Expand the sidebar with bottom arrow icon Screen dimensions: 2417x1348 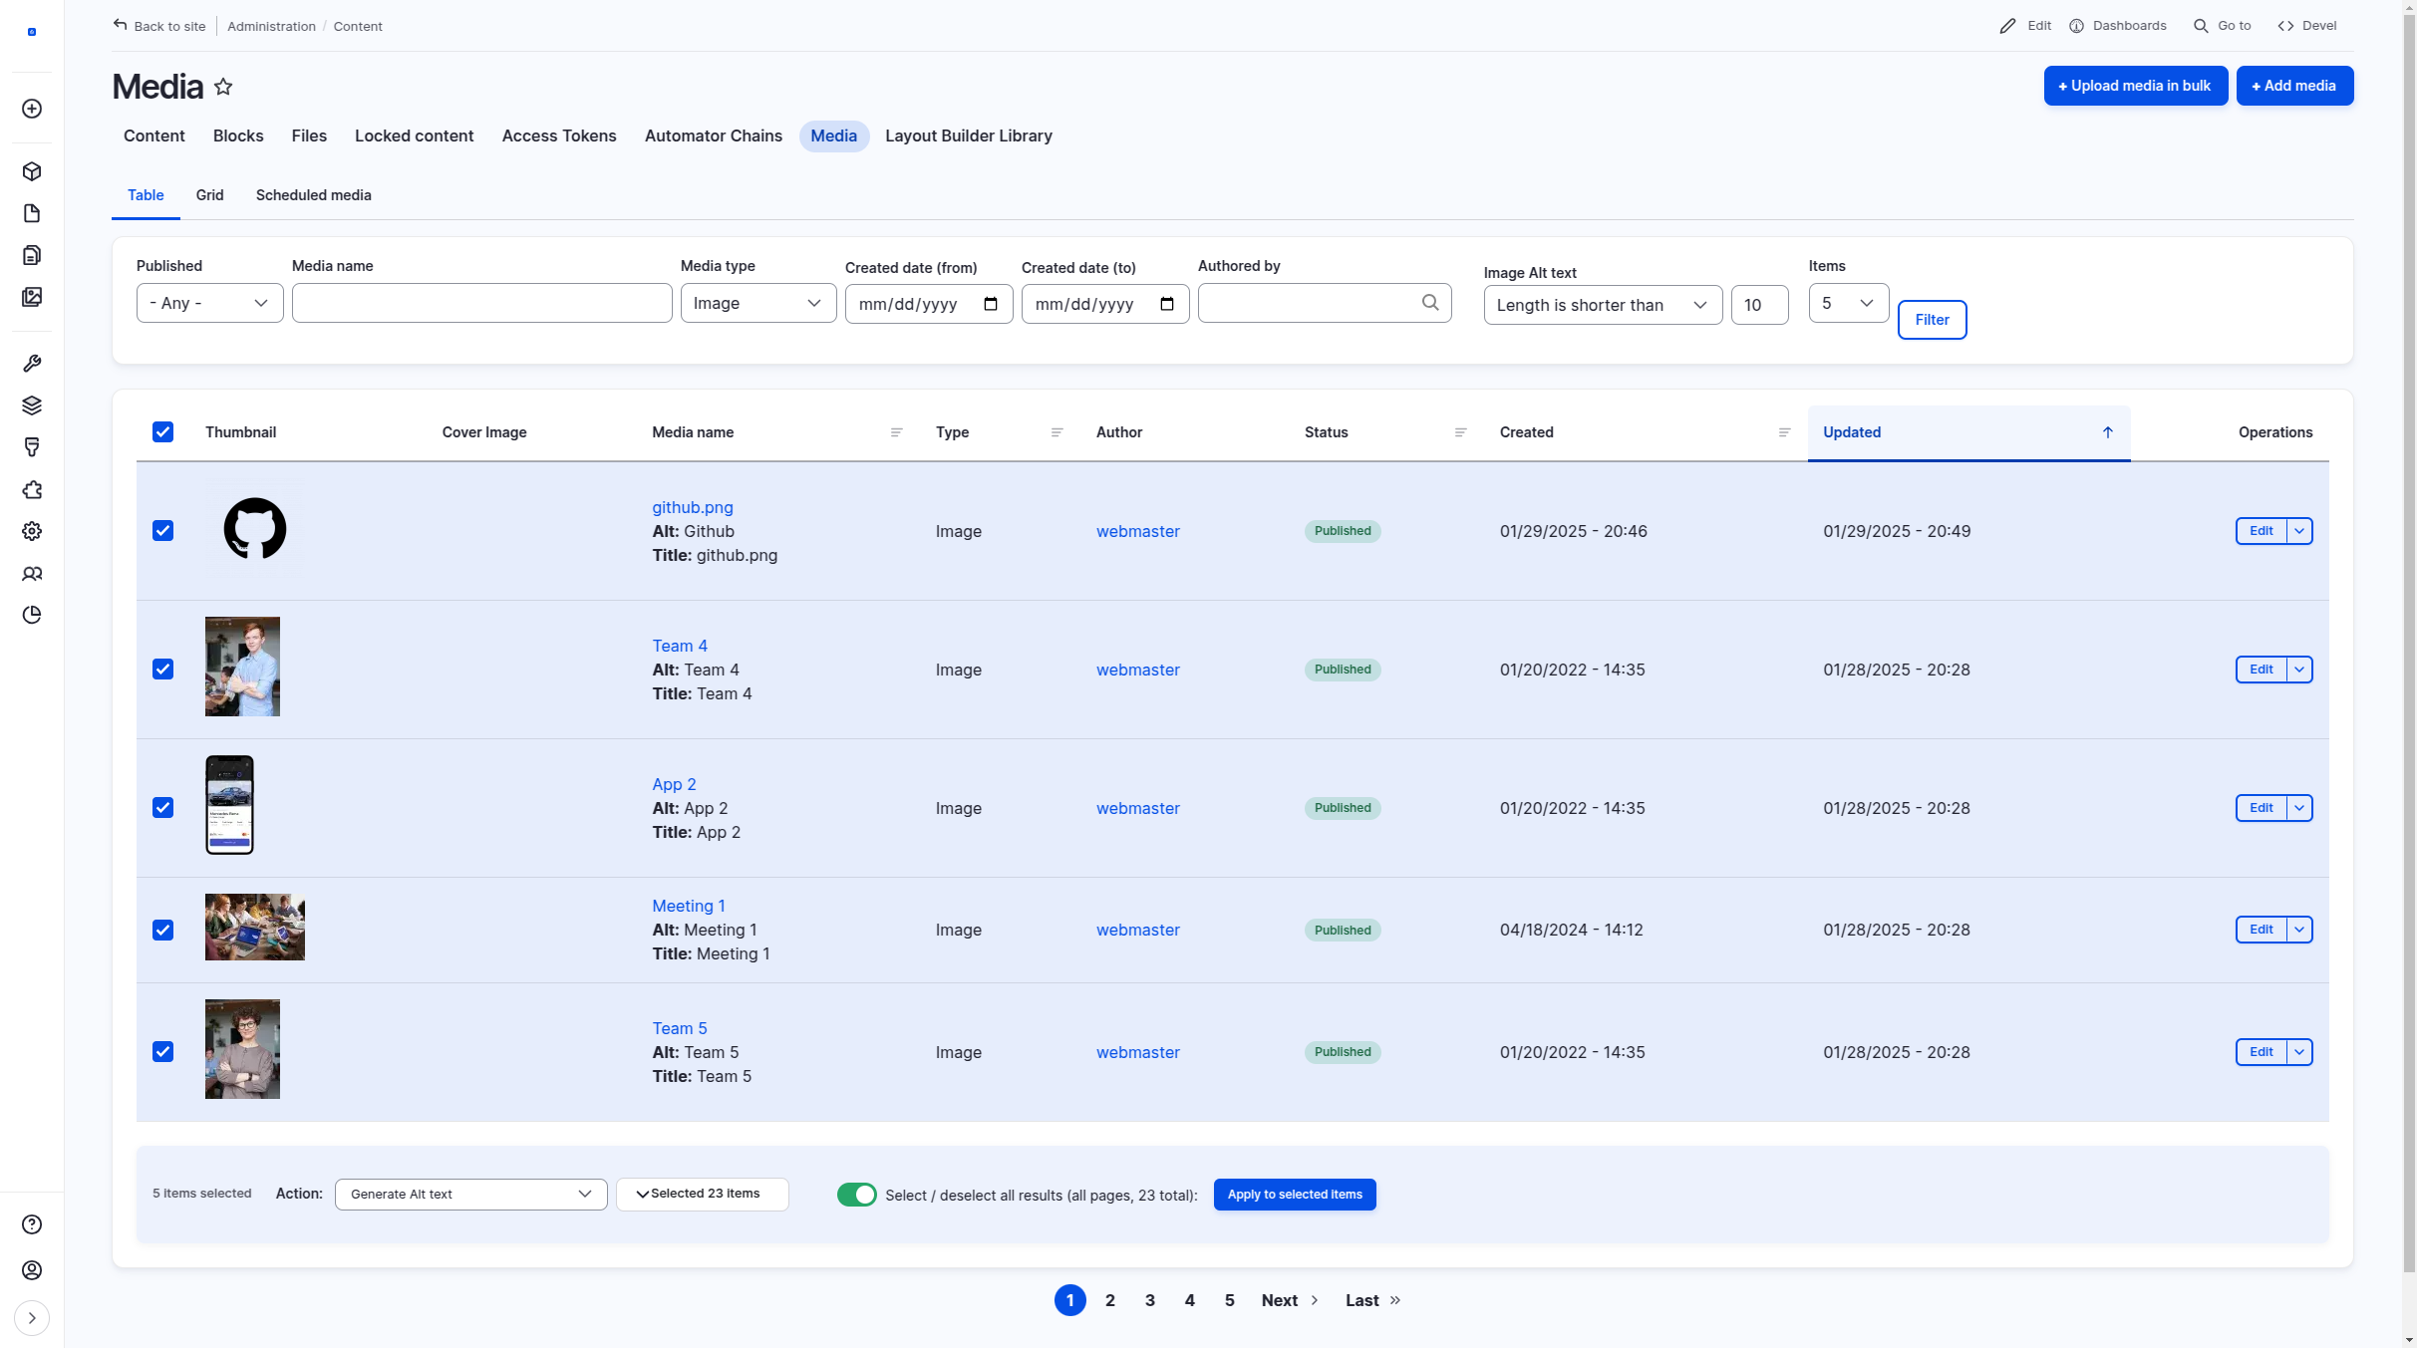click(32, 1318)
